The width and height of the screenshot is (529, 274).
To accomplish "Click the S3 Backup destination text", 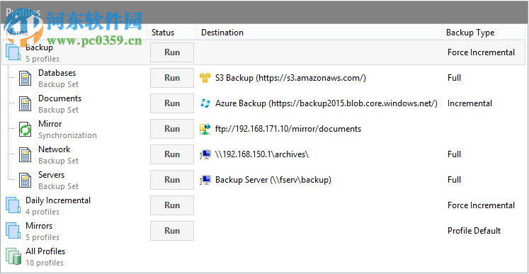I will point(290,78).
